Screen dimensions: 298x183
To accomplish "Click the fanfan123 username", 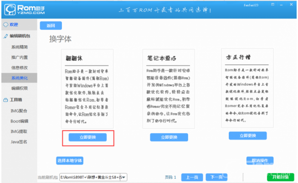I will pyautogui.click(x=251, y=5).
